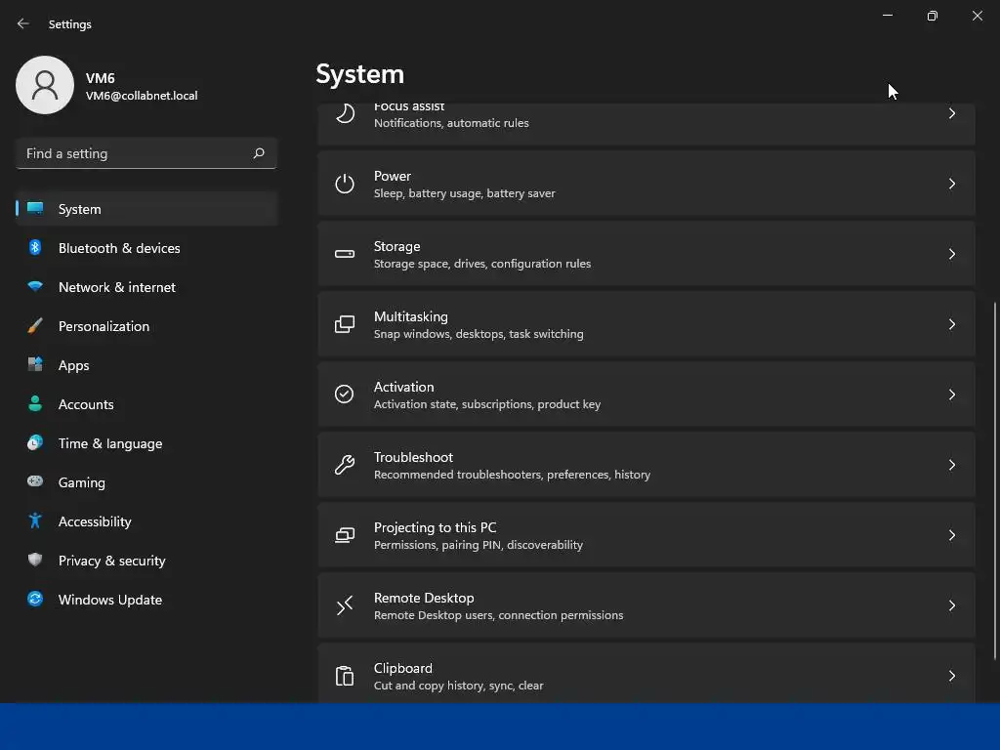Open Network & internet settings
The width and height of the screenshot is (1000, 750).
(117, 287)
